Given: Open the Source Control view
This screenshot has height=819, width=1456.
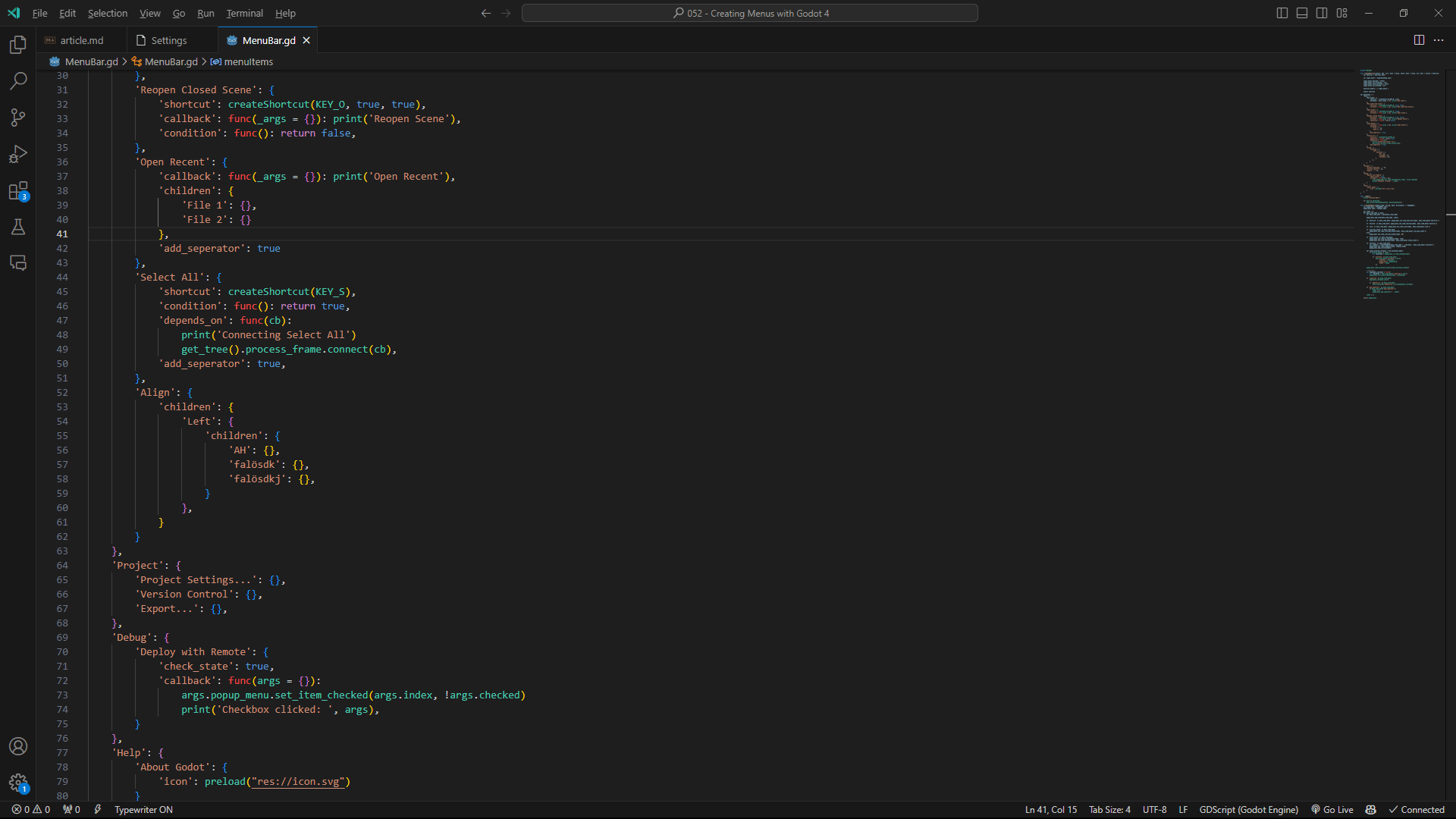Looking at the screenshot, I should pyautogui.click(x=18, y=117).
